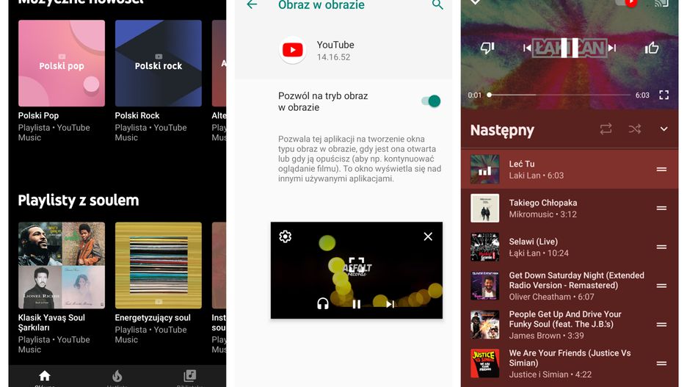Click the song progress bar
The height and width of the screenshot is (387, 687).
click(x=560, y=95)
